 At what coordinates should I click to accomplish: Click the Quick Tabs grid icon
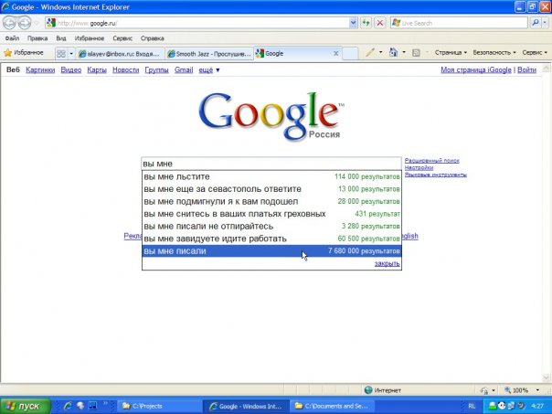point(62,53)
